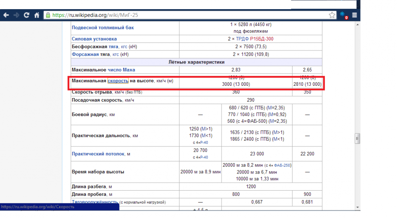Click the scrollbar up arrow

(x=357, y=25)
